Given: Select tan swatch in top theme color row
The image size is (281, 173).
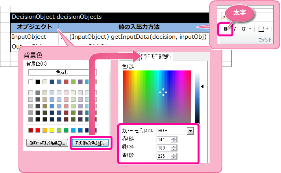Looking at the screenshot, I should pos(45,82).
